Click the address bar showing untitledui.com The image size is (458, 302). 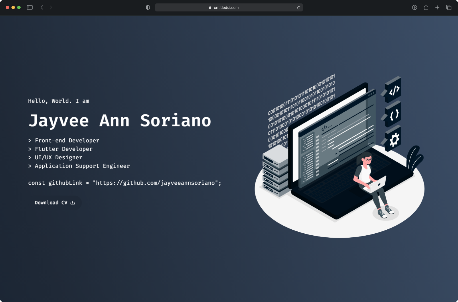pyautogui.click(x=226, y=7)
